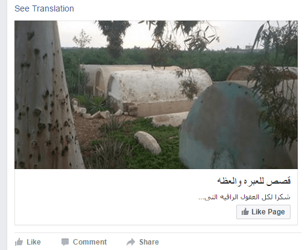This screenshot has height=250, width=305.
Task: Open the cemetery photo preview
Action: click(156, 95)
